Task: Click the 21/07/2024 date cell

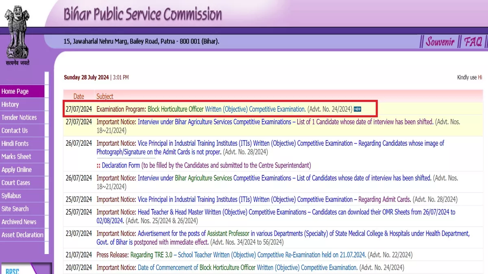Action: point(79,255)
